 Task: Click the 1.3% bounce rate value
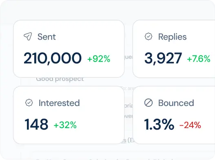pos(159,124)
